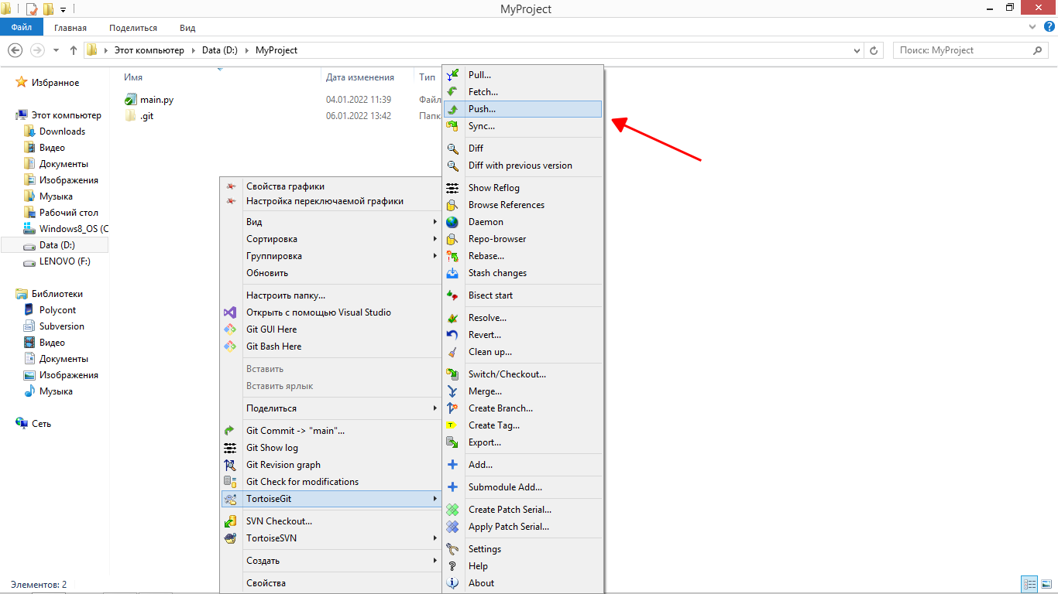Screen dimensions: 1058x594
Task: Refresh the address bar location
Action: [874, 50]
